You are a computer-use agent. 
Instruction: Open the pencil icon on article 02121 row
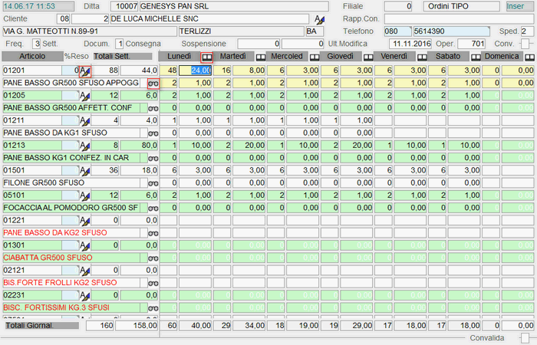click(x=85, y=271)
